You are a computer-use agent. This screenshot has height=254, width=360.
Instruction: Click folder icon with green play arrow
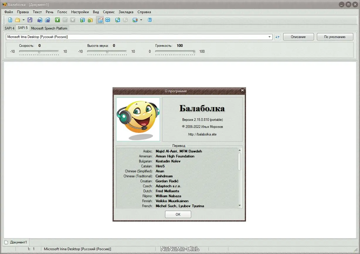[x=90, y=20]
